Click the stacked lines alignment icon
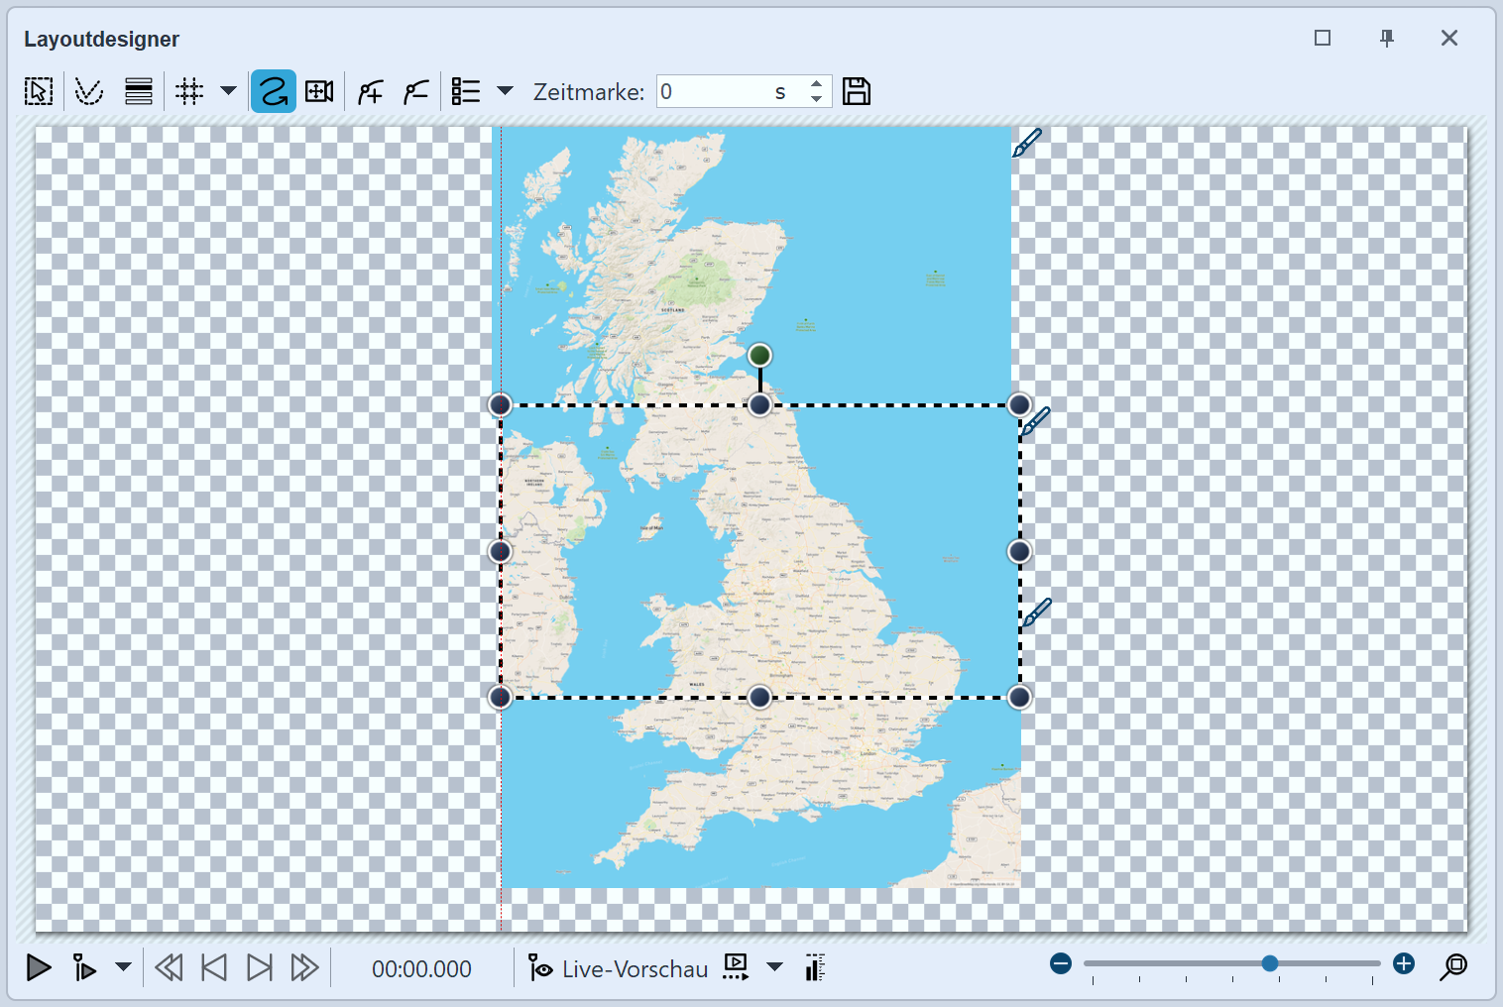This screenshot has height=1007, width=1503. point(139,92)
